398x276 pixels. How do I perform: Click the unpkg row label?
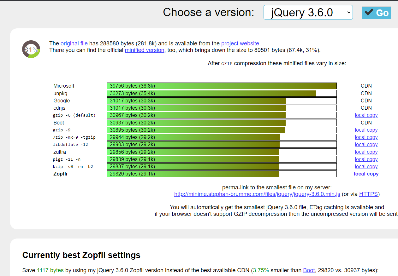click(60, 94)
